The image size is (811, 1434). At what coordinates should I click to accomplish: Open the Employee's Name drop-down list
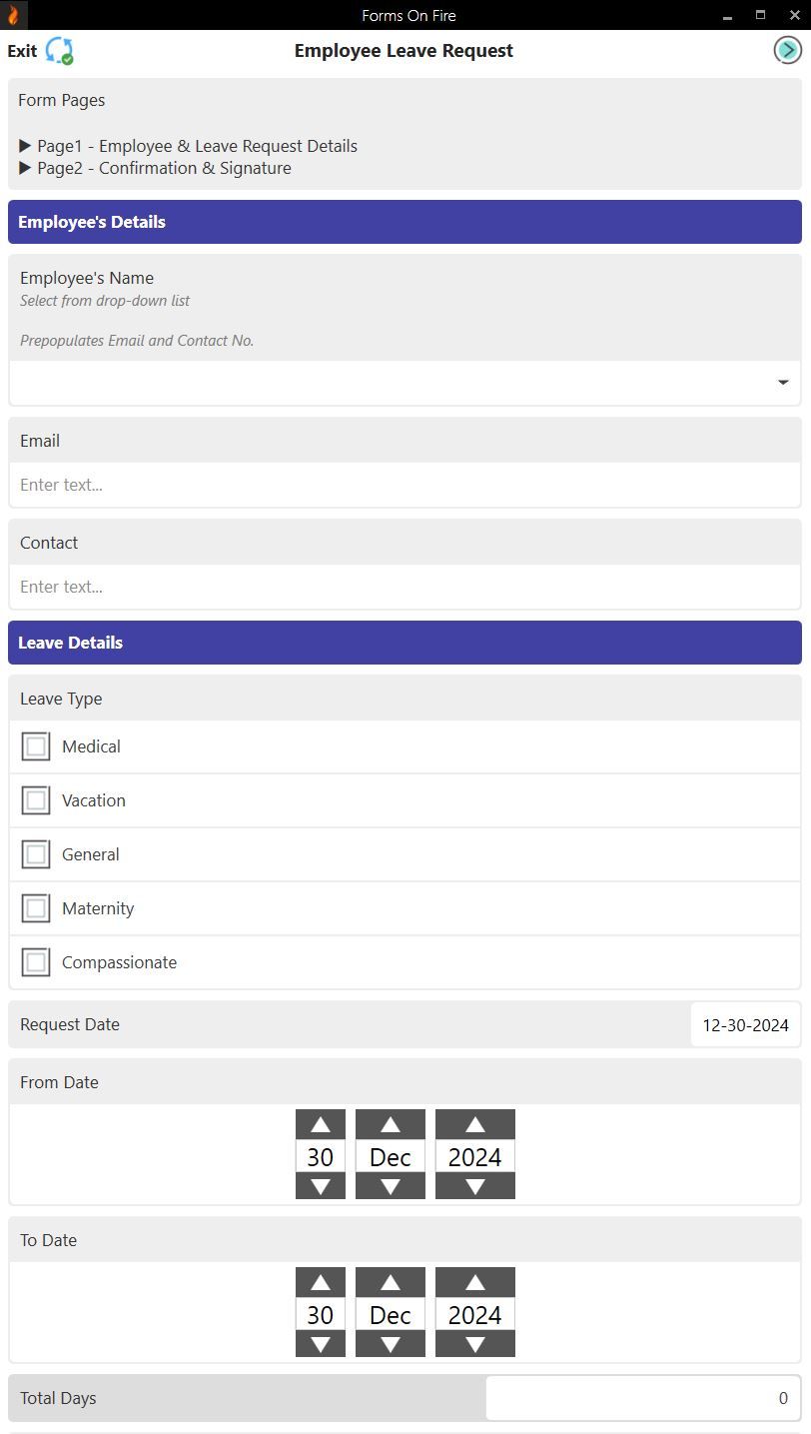[x=783, y=382]
